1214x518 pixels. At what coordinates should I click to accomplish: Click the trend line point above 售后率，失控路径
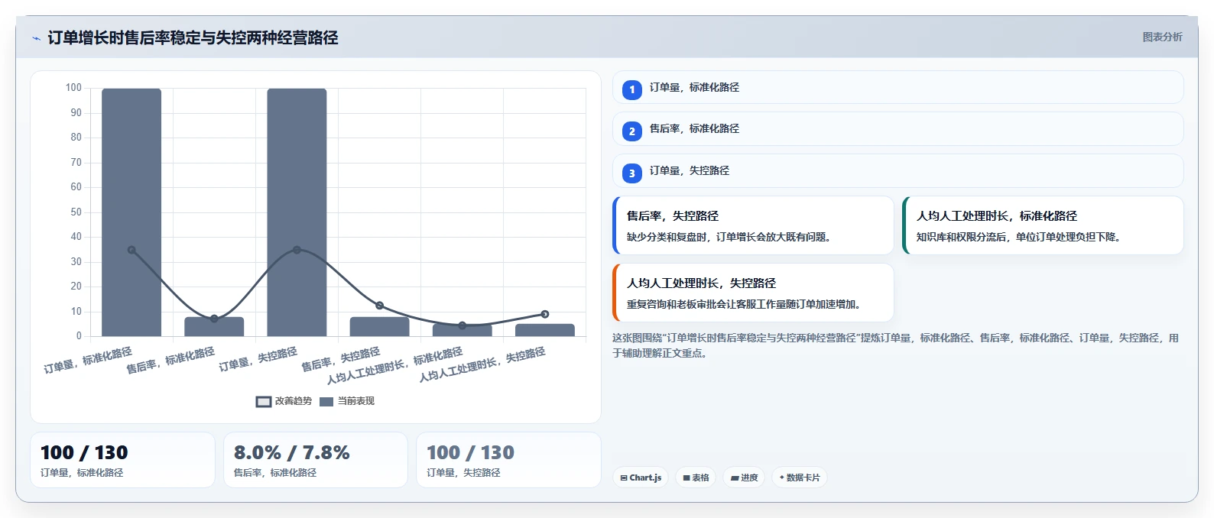pyautogui.click(x=379, y=306)
